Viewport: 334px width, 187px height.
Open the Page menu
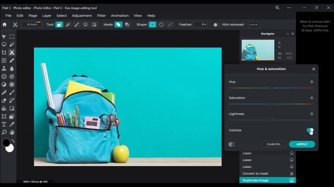(33, 16)
